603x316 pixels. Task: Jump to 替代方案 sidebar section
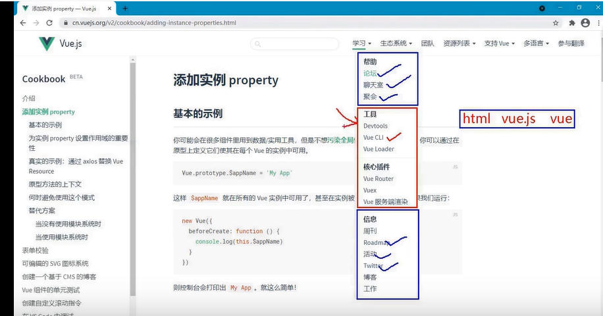point(42,211)
